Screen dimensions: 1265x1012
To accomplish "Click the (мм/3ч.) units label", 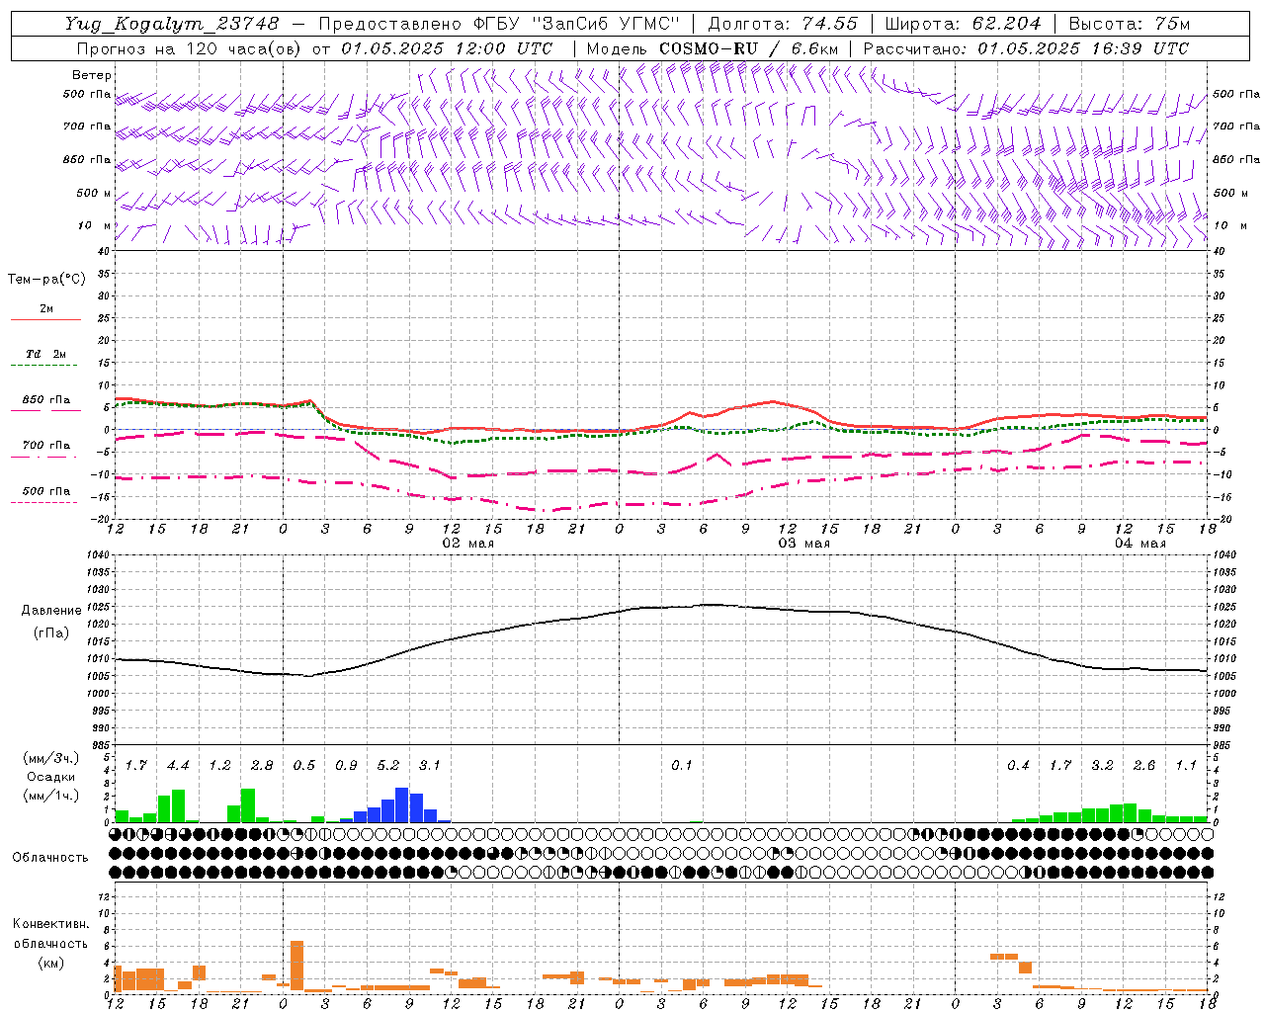I will 49,758.
